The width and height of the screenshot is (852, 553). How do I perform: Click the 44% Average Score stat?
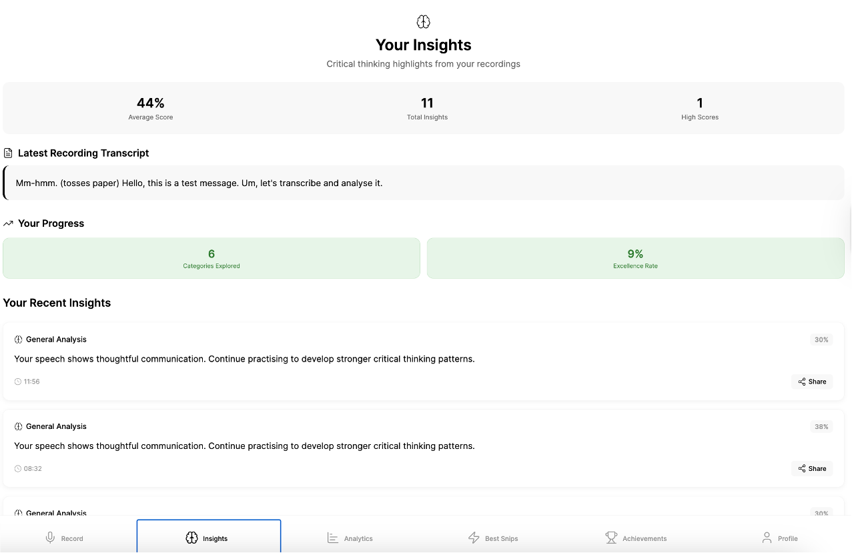click(151, 108)
